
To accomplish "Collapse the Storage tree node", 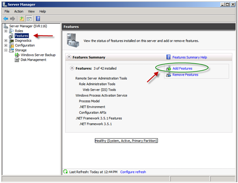I will [6, 50].
